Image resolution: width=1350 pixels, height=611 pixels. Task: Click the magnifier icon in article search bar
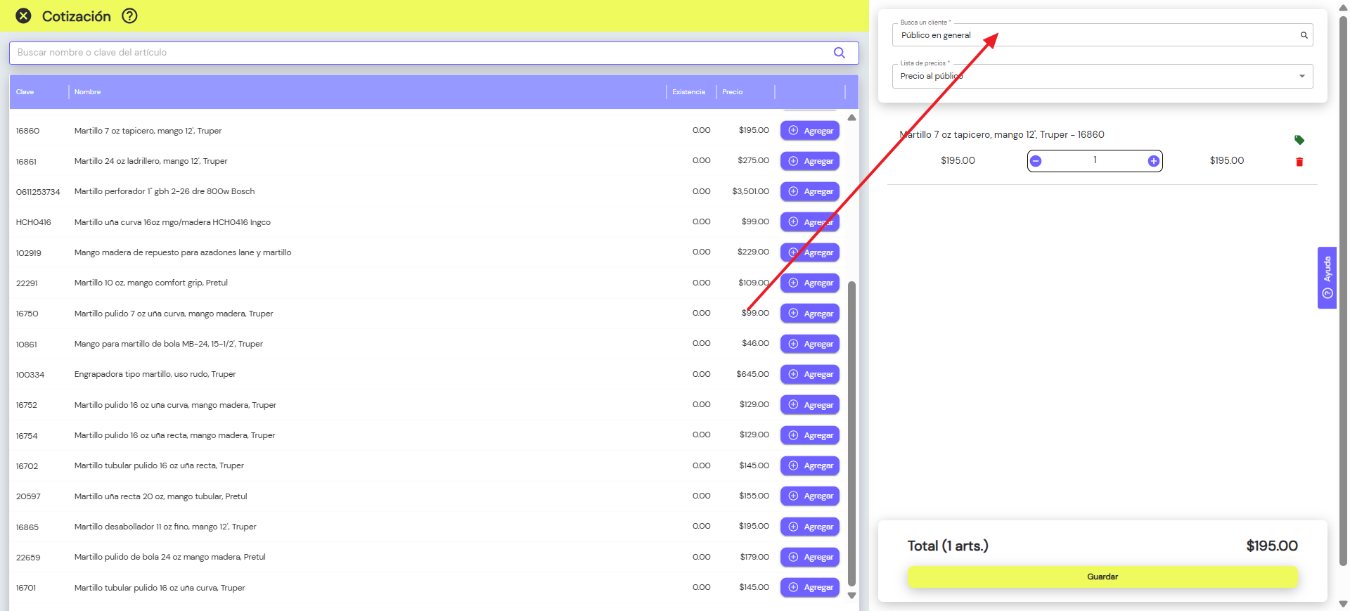pyautogui.click(x=839, y=53)
